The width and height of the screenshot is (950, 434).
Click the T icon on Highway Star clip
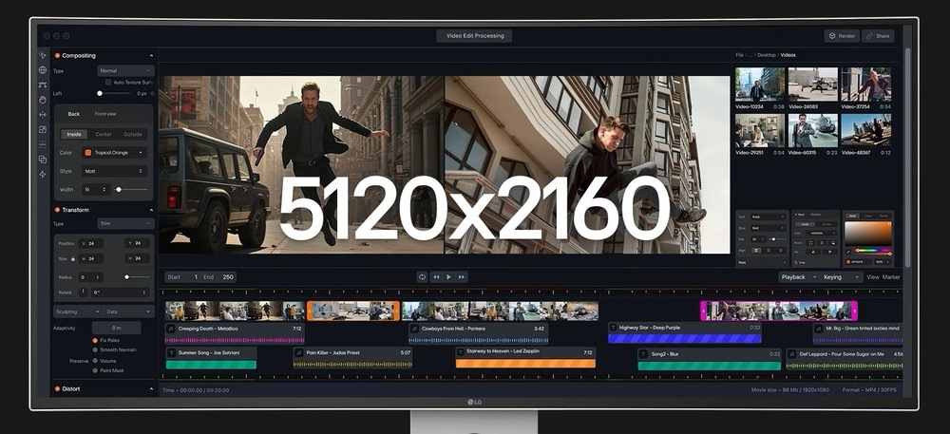(x=613, y=328)
